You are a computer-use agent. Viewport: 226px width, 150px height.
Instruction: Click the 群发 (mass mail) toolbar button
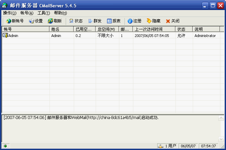[x=95, y=21]
